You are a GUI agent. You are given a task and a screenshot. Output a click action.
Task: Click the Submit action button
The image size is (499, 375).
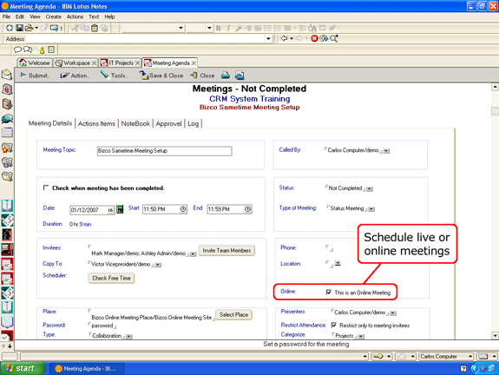tap(35, 76)
